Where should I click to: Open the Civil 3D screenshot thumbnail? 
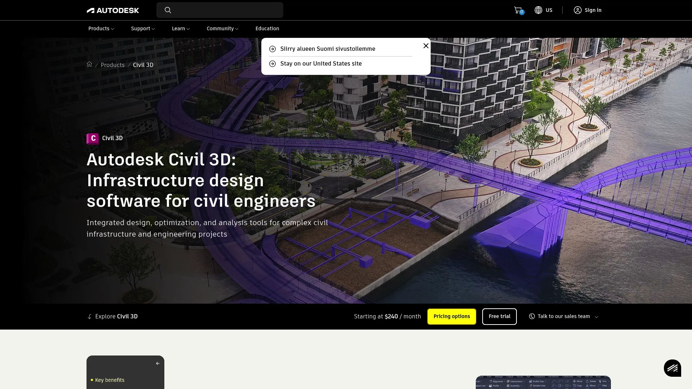tap(543, 382)
